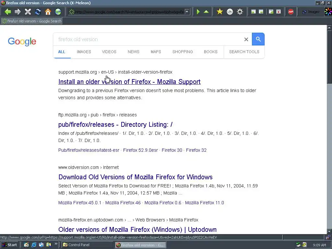Screen dimensions: 332x249
Task: Open the Mozilla Firefox 45.0.1 sublink
Action: pos(80,203)
